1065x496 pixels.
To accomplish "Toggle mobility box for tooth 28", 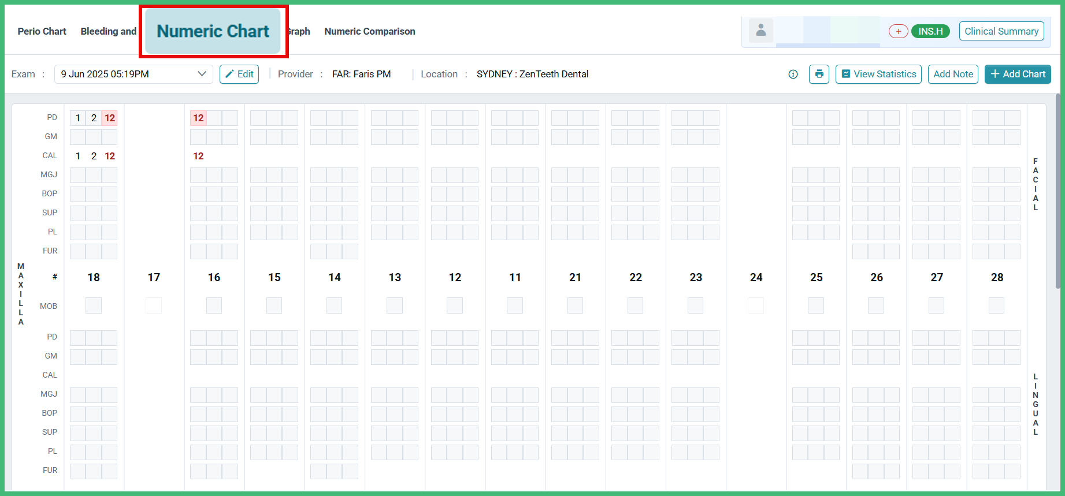I will pos(996,305).
